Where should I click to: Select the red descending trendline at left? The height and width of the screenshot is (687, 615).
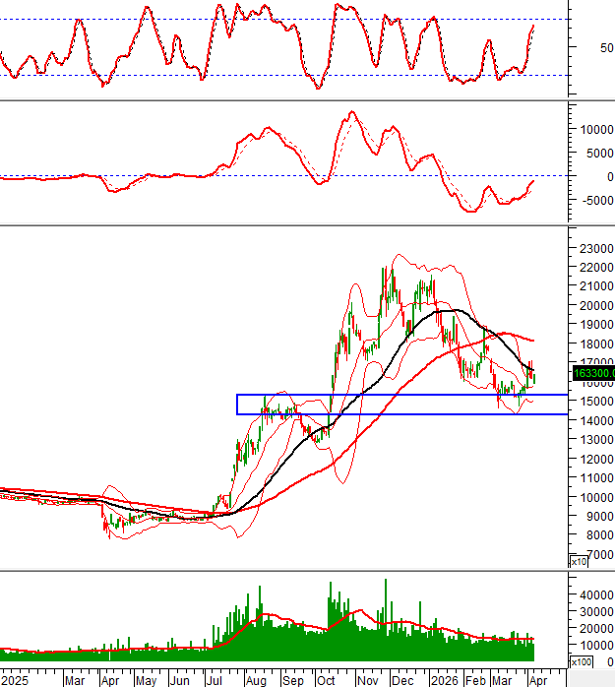[x=118, y=499]
